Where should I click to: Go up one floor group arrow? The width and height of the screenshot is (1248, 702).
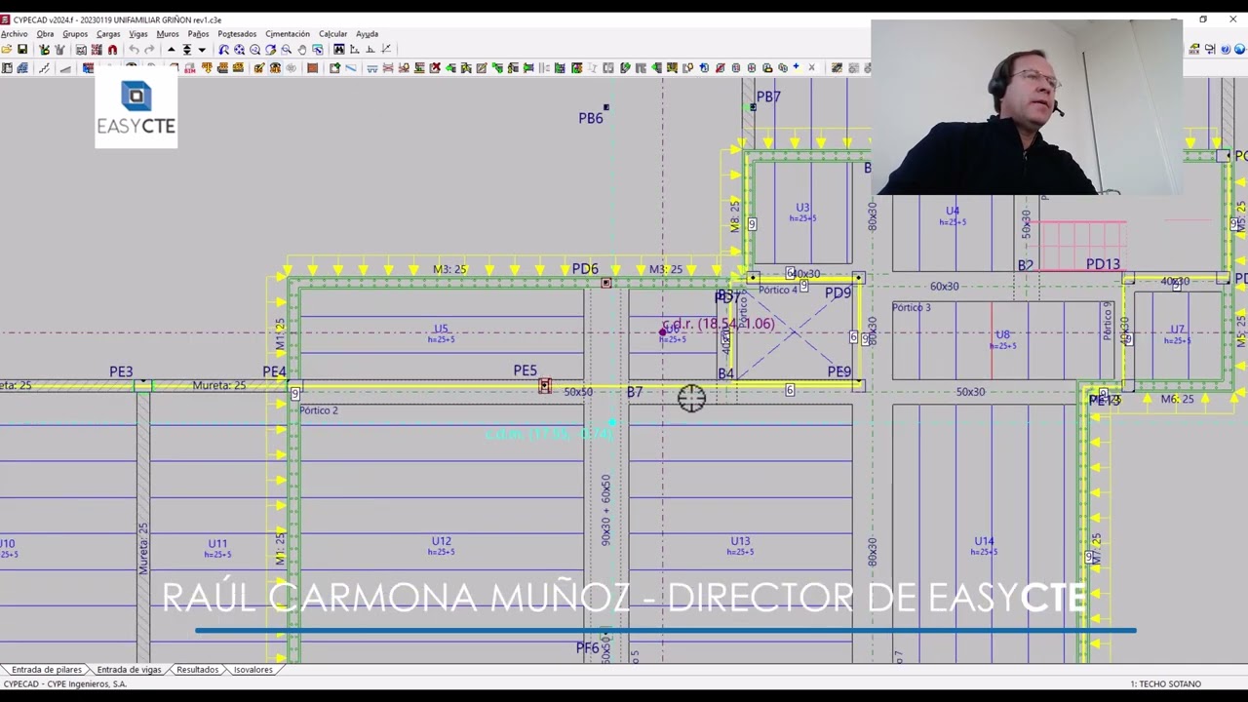(x=171, y=50)
